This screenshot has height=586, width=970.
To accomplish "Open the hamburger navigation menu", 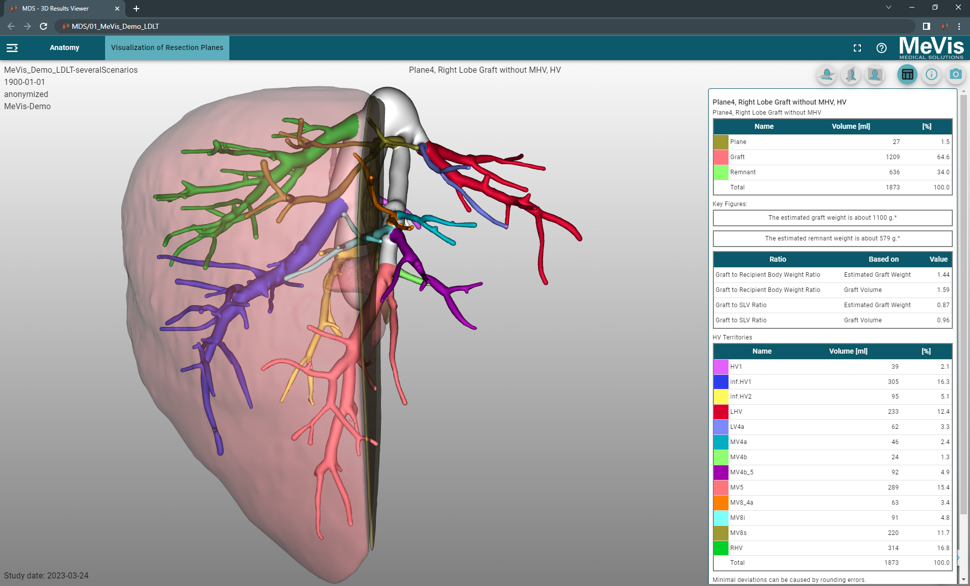I will [x=12, y=47].
